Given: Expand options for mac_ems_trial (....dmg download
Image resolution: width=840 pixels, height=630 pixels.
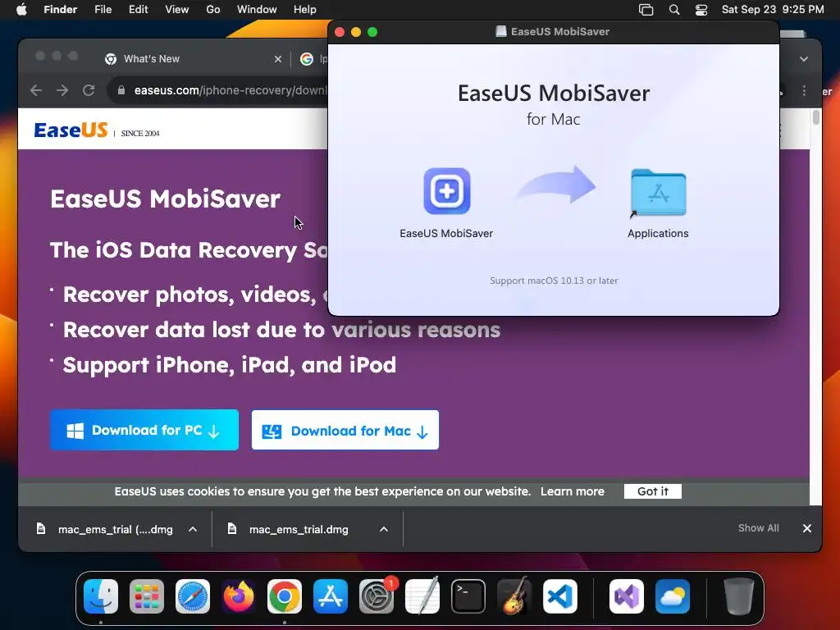Looking at the screenshot, I should coord(193,529).
